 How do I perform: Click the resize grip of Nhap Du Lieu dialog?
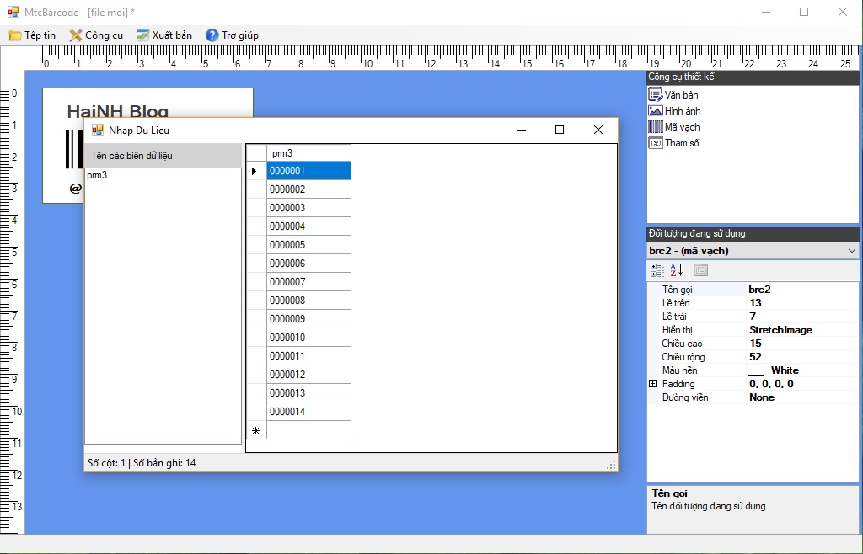pos(612,465)
